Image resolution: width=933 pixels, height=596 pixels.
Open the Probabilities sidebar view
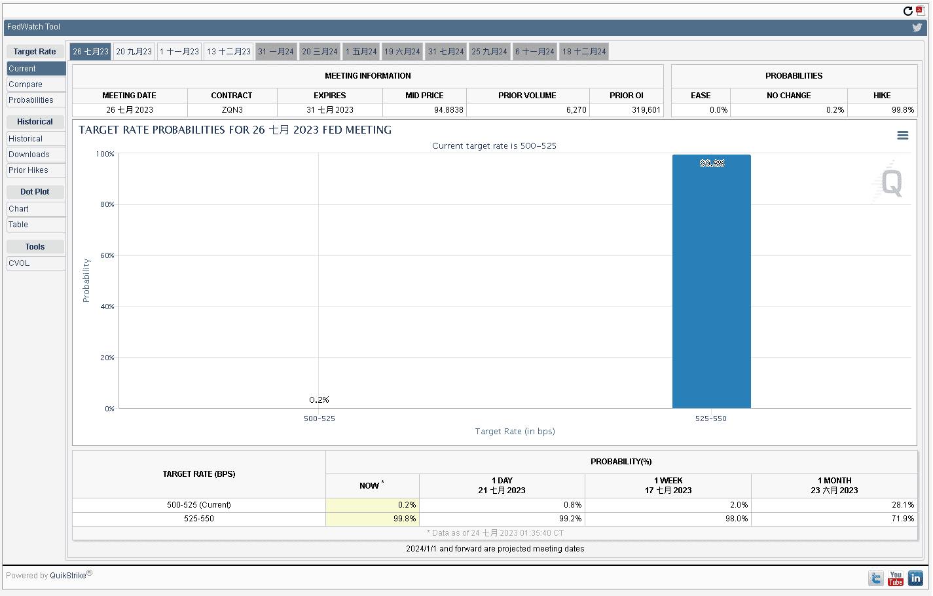[36, 100]
